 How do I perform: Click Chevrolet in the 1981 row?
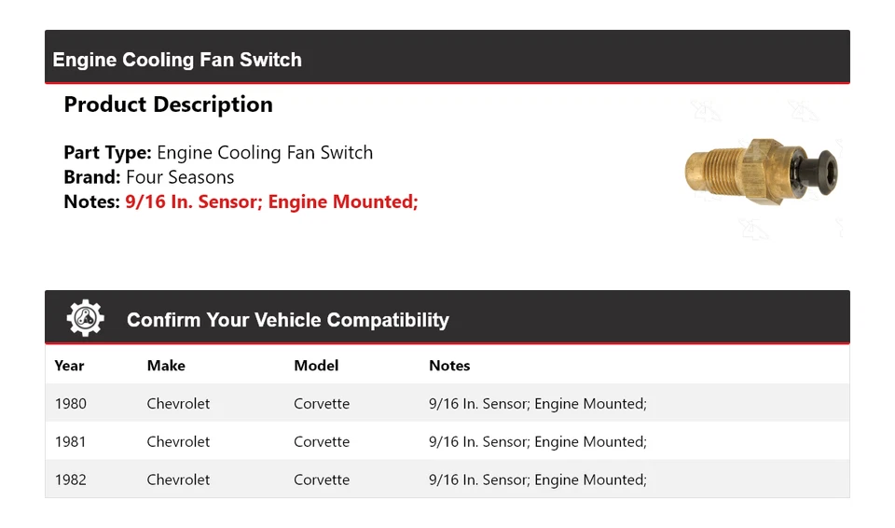[178, 442]
